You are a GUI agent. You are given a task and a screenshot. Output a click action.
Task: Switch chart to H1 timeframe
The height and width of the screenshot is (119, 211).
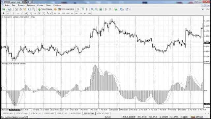click(72, 13)
